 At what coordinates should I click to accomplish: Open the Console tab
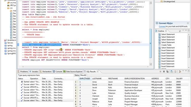[58, 72]
